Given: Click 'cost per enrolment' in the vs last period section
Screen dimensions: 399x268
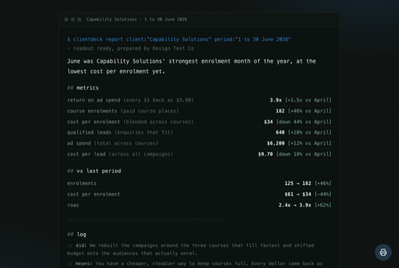Looking at the screenshot, I should (x=94, y=194).
